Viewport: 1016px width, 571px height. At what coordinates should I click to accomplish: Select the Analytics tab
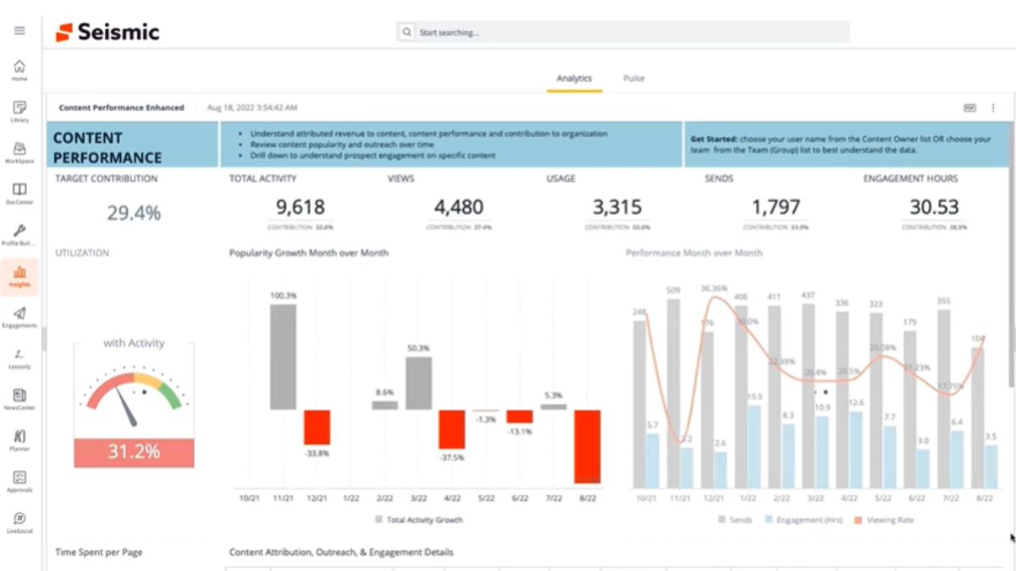tap(574, 78)
